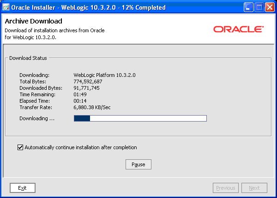Image resolution: width=277 pixels, height=198 pixels.
Task: Exit the installer
Action: tap(23, 188)
